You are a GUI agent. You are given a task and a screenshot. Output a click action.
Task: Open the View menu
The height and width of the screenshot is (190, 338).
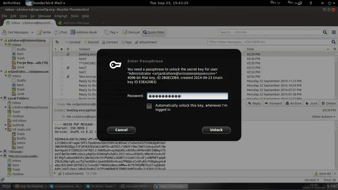[x=23, y=16]
